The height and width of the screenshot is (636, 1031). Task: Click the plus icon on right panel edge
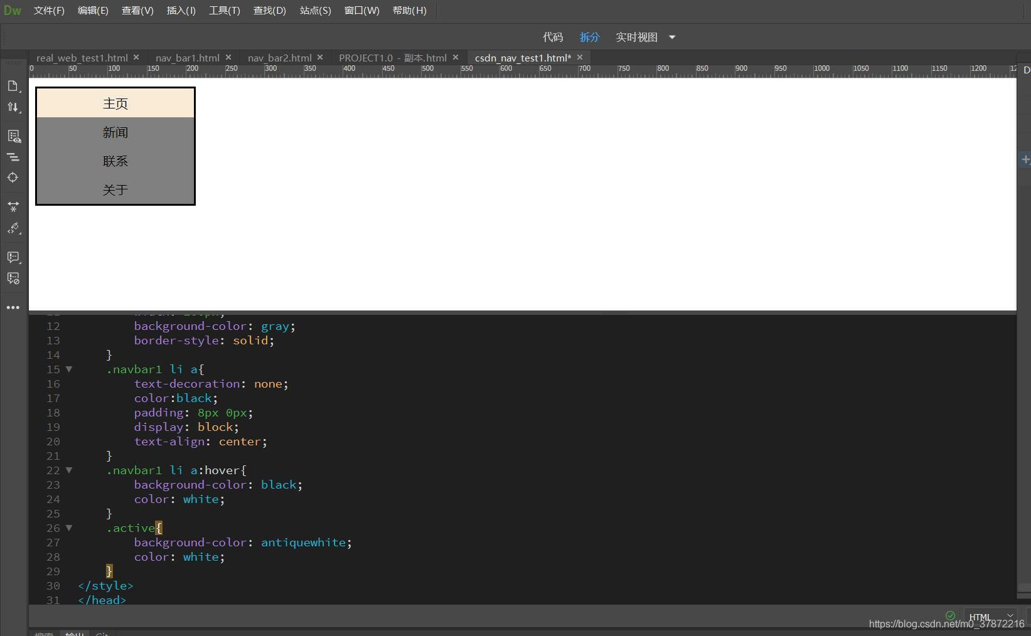1025,159
